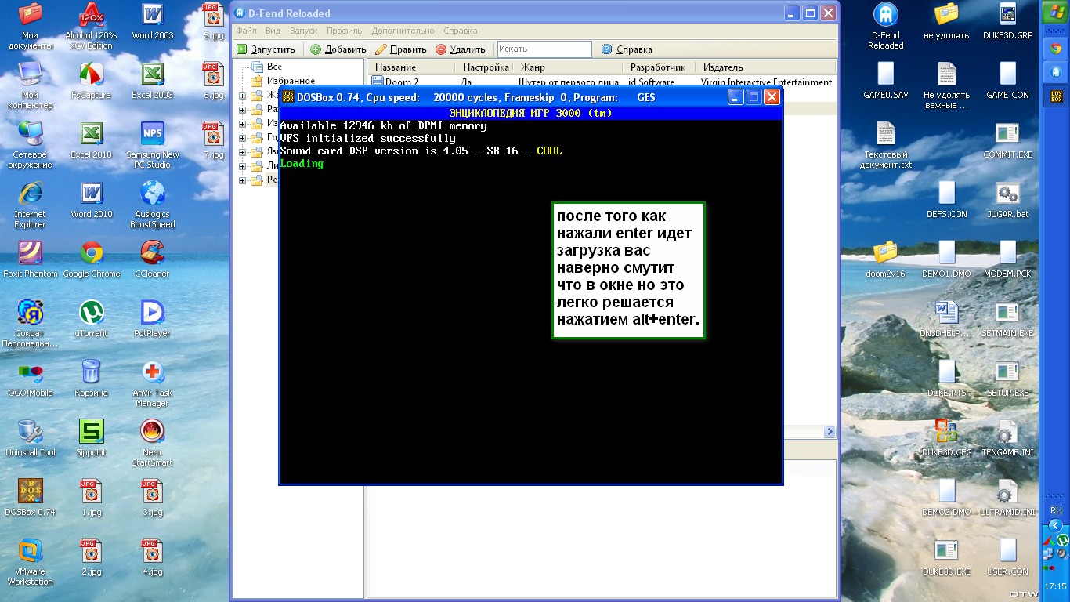Switch to Chrome via its taskbar button
1070x602 pixels.
(x=1054, y=48)
